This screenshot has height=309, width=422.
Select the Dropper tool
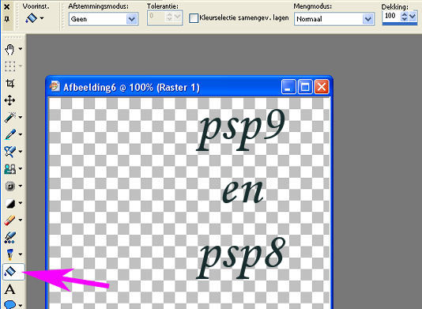9,134
